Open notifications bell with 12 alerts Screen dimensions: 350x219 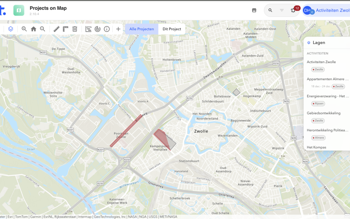[293, 10]
